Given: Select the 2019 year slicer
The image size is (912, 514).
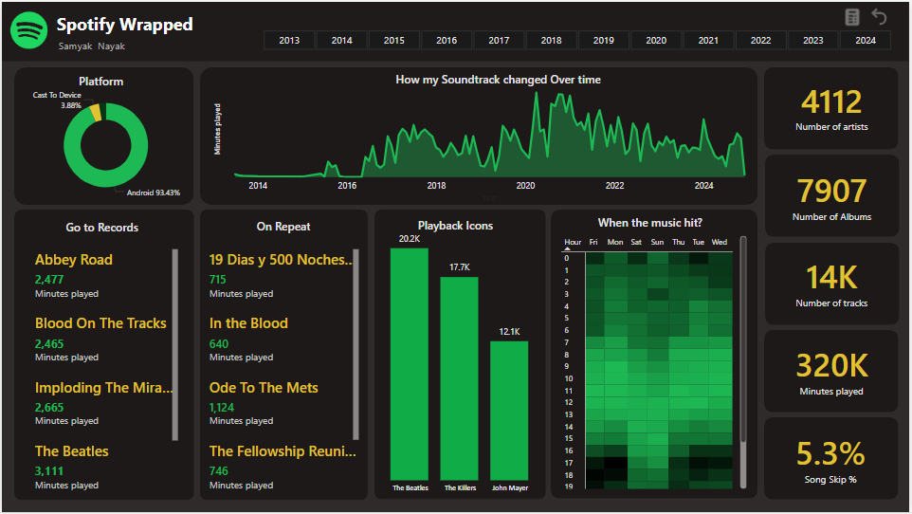Looking at the screenshot, I should click(x=603, y=40).
